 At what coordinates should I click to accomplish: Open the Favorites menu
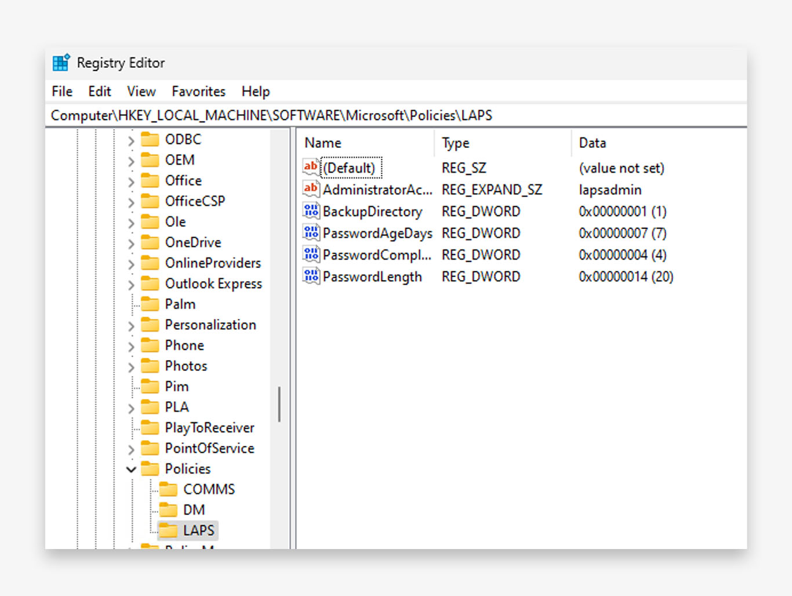(198, 92)
